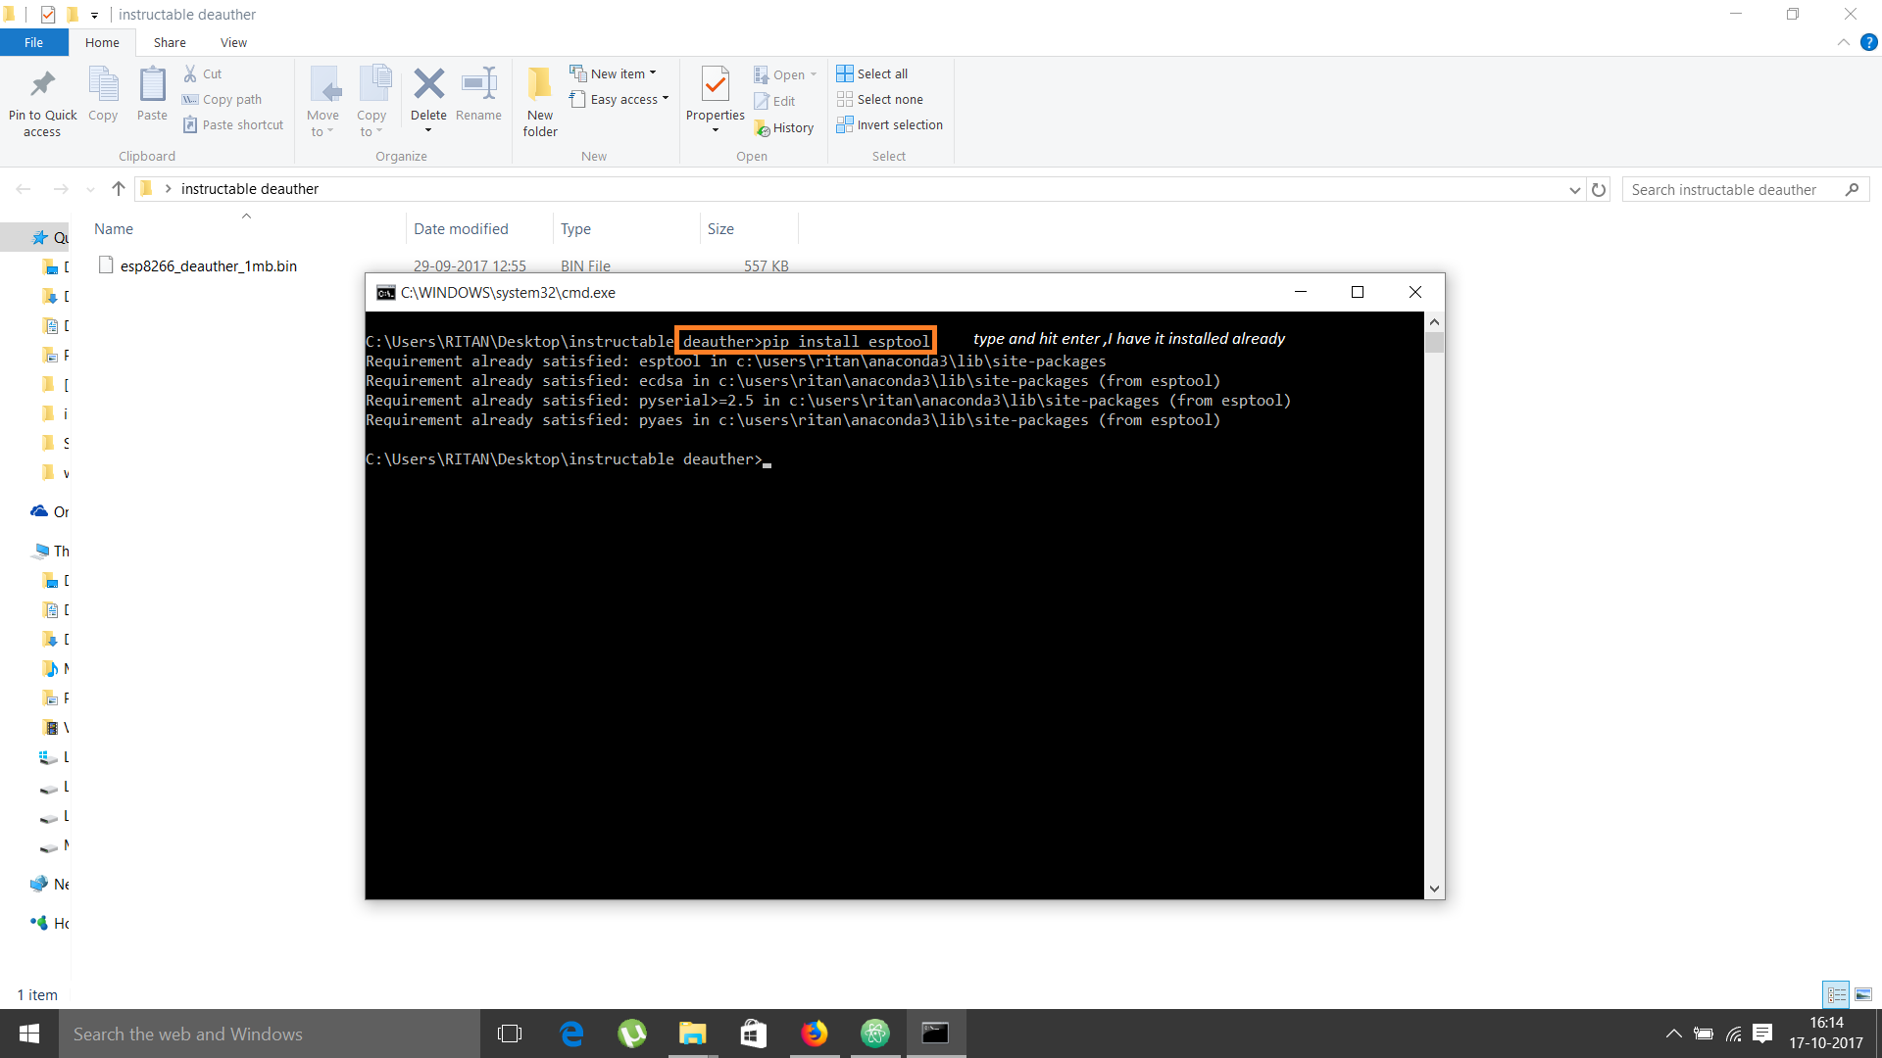
Task: Expand the New item dropdown
Action: [x=614, y=73]
